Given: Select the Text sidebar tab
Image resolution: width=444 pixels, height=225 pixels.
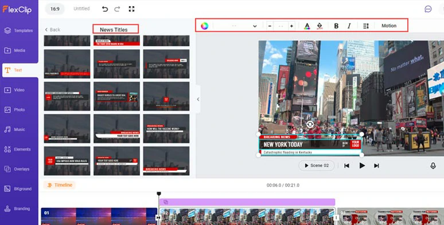Looking at the screenshot, I should pyautogui.click(x=20, y=70).
